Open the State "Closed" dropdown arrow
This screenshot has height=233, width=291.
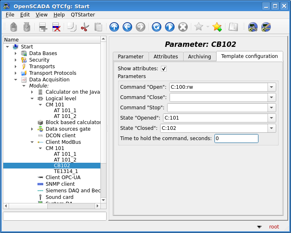tap(272, 128)
